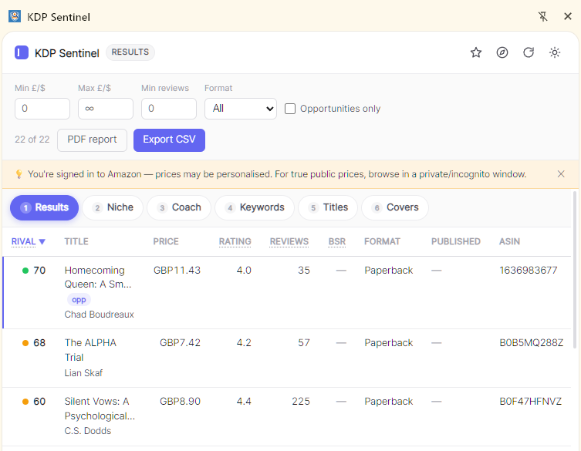This screenshot has width=581, height=451.
Task: Click the rival score 60
Action: [x=34, y=402]
